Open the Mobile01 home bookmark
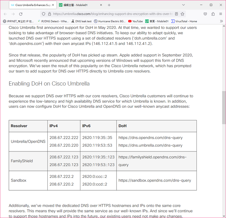Viewport: 226px width, 218px height. (157, 21)
